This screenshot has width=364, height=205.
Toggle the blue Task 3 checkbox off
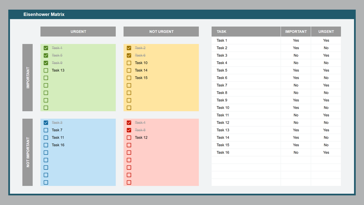[x=46, y=123]
